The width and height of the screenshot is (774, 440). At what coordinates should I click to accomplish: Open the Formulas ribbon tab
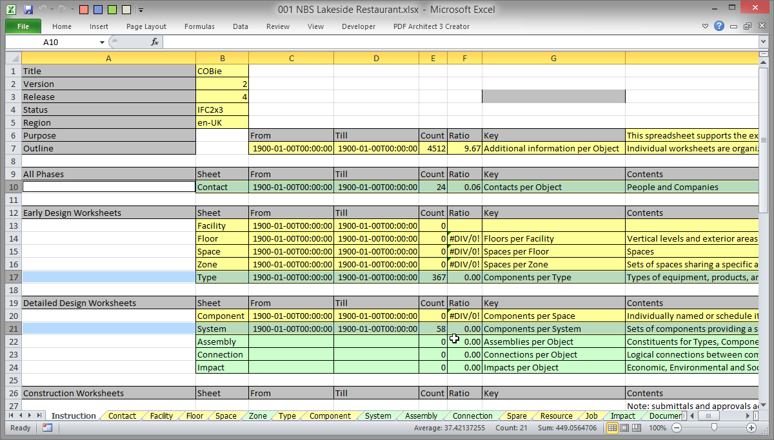coord(199,26)
